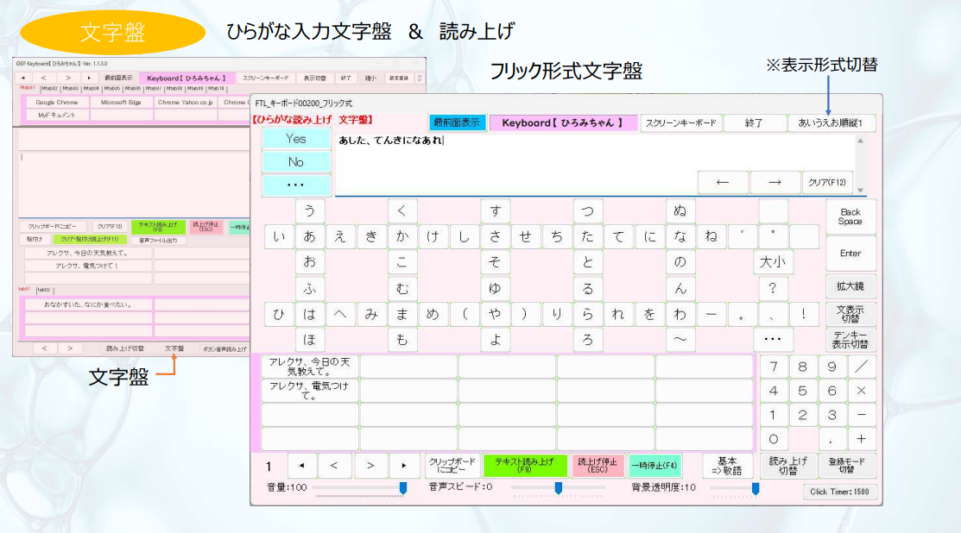This screenshot has width=961, height=533.
Task: Click solid triangle last-page arrow in flick keyboard footer
Action: (x=404, y=466)
